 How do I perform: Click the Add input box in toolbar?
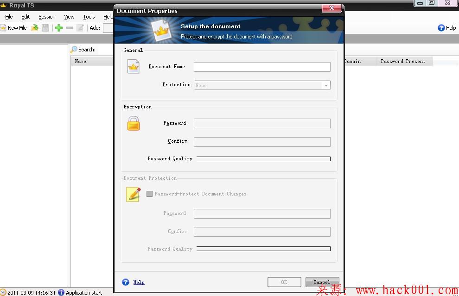click(x=108, y=28)
